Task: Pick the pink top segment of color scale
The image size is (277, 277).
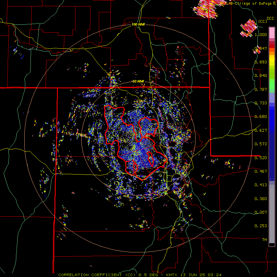Action: (272, 33)
